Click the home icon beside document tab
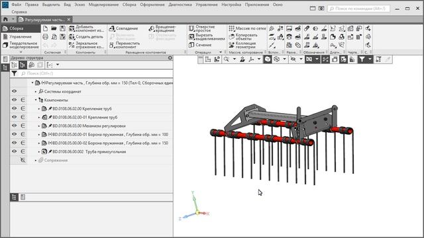The height and width of the screenshot is (238, 424). point(5,19)
